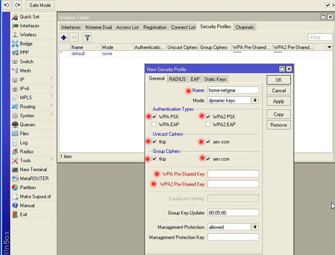Expand the IPv6 submenu
The width and height of the screenshot is (335, 255).
pyautogui.click(x=52, y=88)
